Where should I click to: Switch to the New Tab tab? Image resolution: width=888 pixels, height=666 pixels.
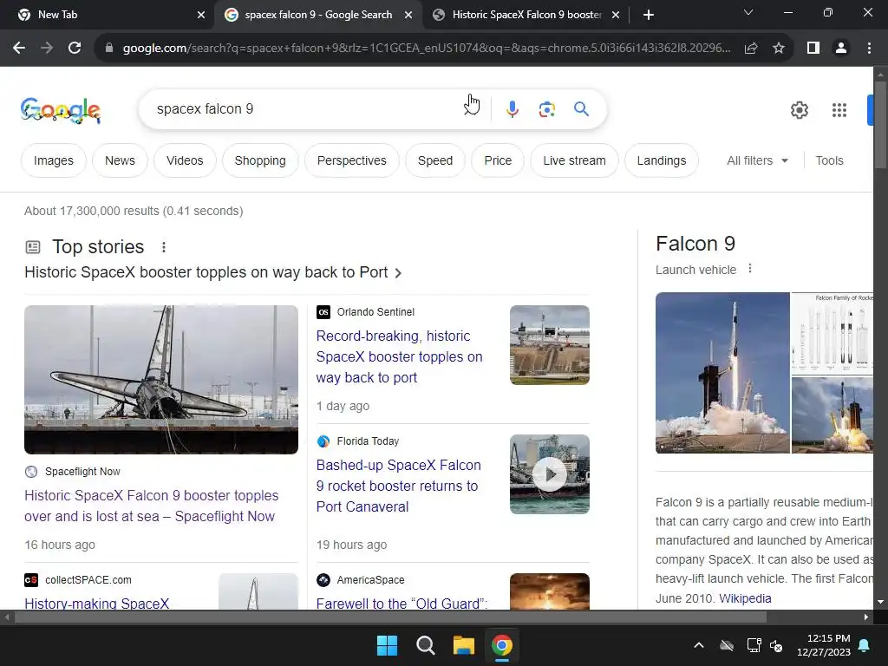tap(107, 15)
